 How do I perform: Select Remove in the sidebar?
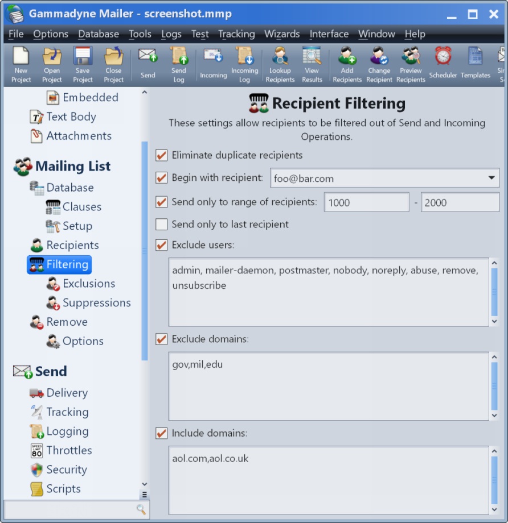click(59, 322)
